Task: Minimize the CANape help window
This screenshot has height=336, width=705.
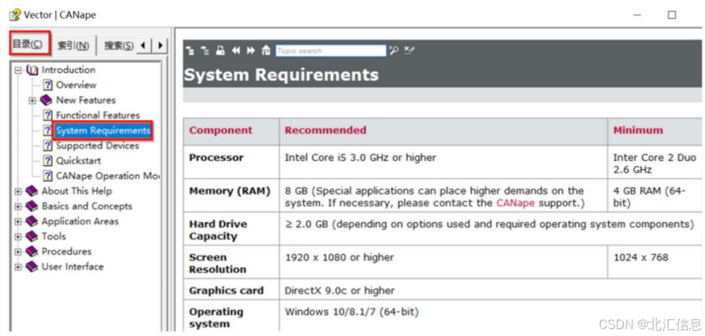Action: pyautogui.click(x=637, y=15)
